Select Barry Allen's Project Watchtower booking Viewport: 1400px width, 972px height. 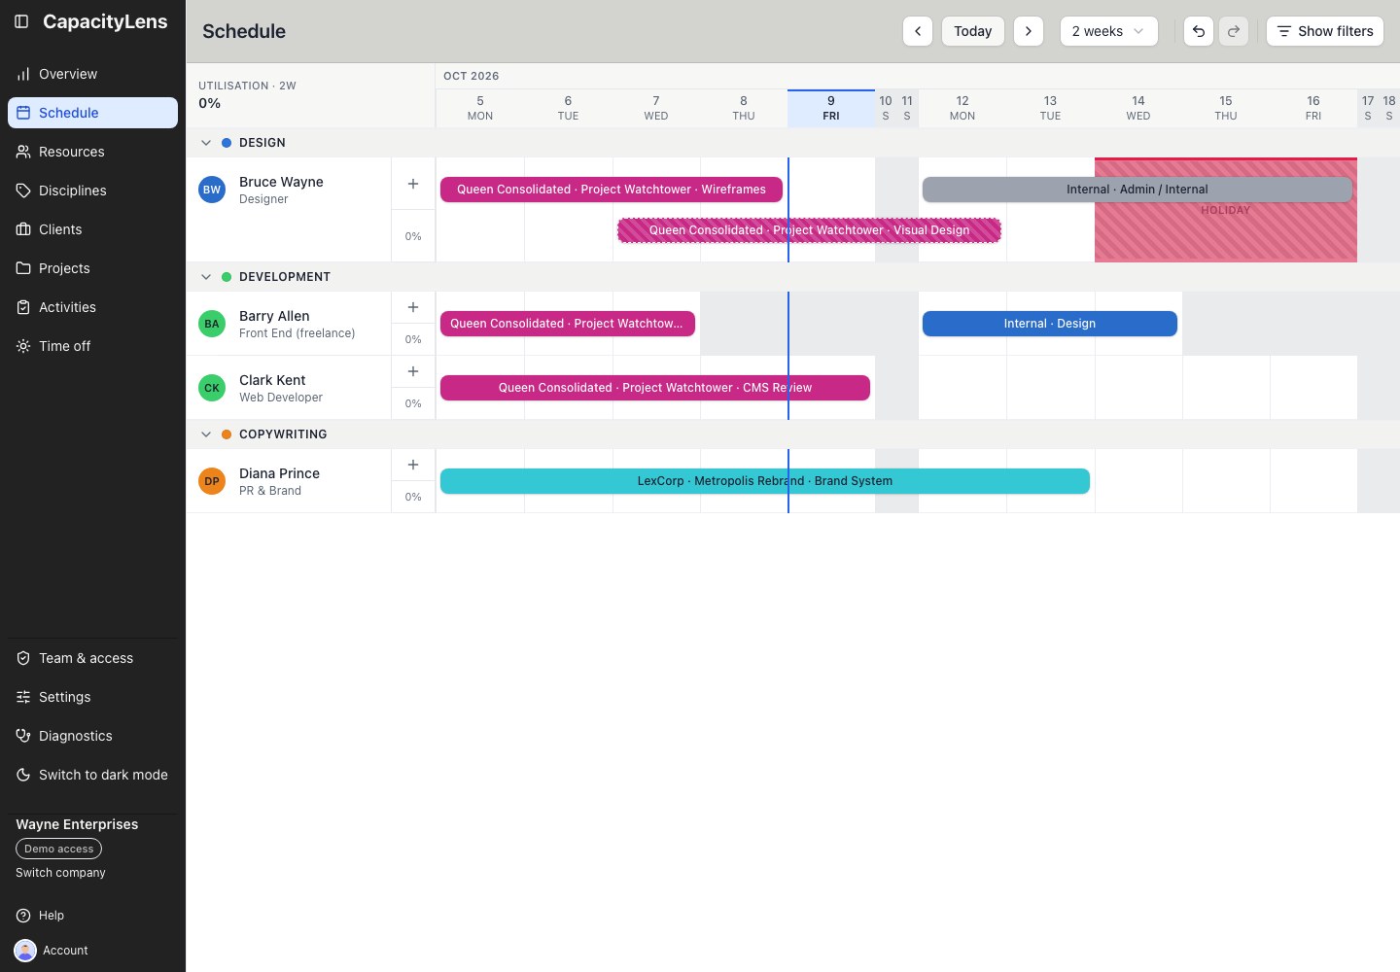coord(568,324)
